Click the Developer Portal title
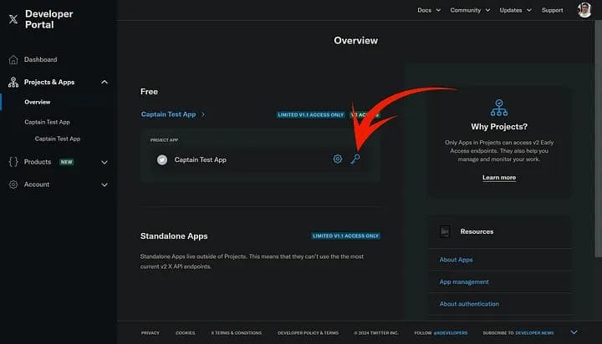 pos(48,19)
